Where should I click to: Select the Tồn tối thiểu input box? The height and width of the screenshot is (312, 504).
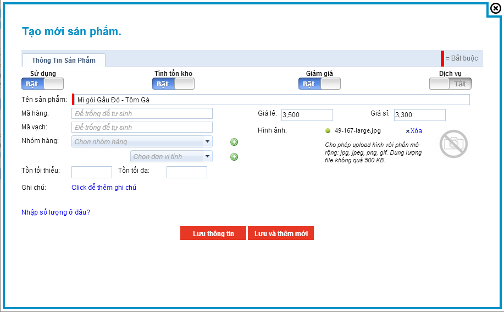pyautogui.click(x=92, y=172)
